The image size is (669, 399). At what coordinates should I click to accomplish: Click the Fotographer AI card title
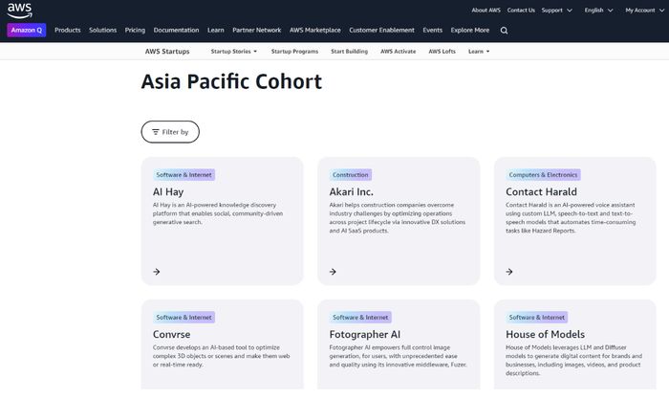point(365,335)
